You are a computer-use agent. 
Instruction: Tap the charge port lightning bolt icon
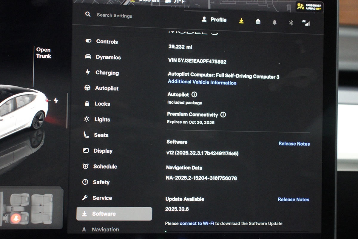(56, 101)
